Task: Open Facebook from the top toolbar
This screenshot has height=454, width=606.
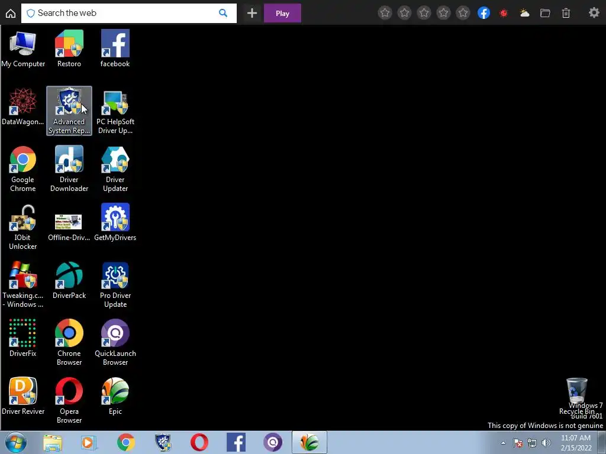Action: (483, 13)
